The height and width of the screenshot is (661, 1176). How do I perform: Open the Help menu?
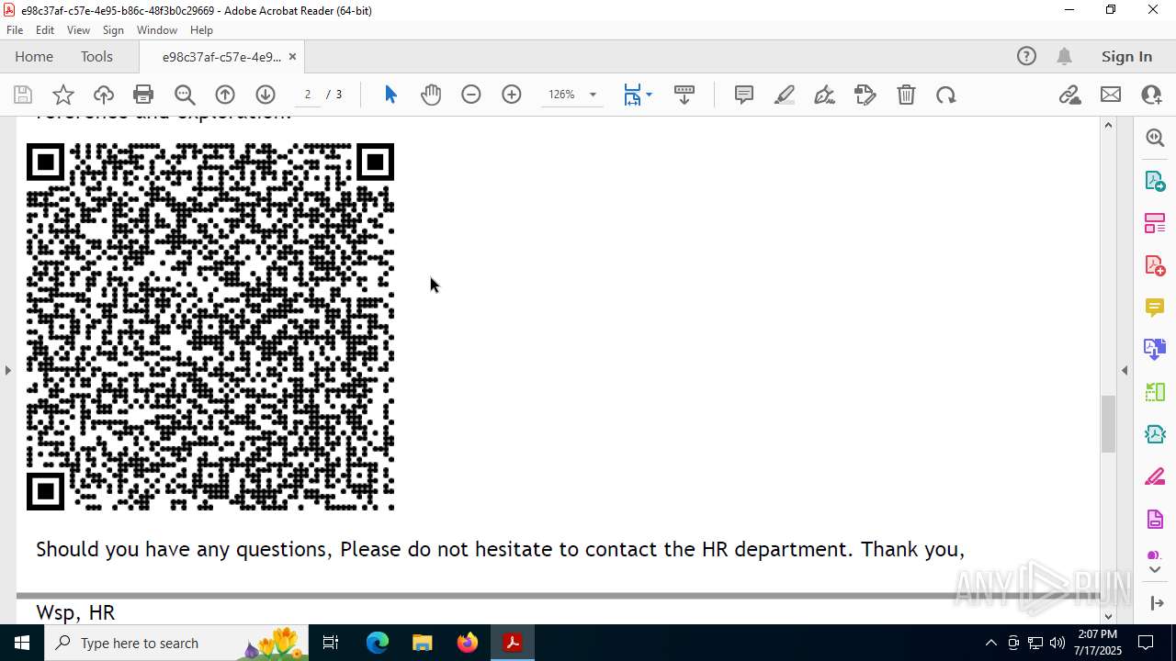pos(201,30)
